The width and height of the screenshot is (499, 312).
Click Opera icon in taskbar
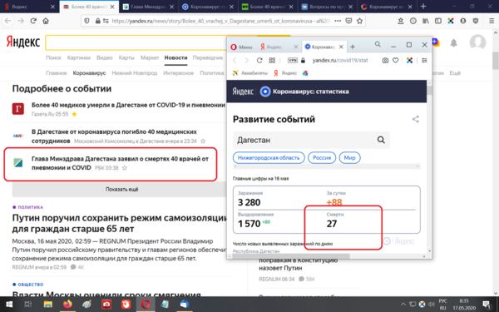click(145, 305)
